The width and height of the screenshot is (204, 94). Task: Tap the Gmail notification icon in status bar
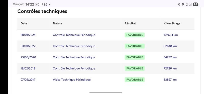pos(45,4)
